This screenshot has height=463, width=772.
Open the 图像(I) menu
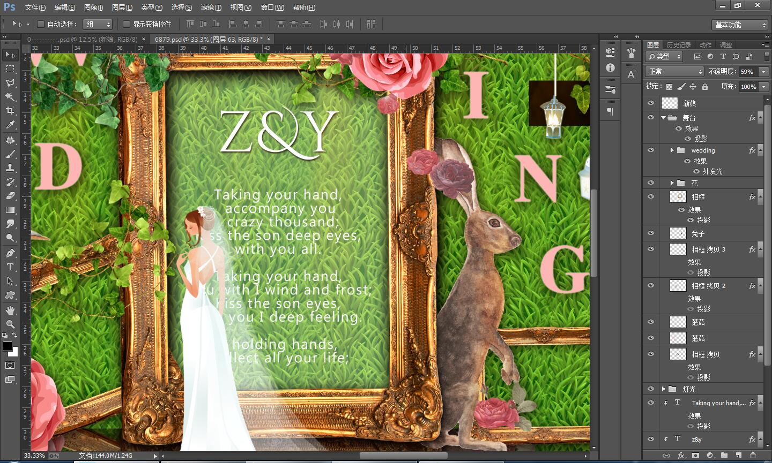tap(94, 7)
